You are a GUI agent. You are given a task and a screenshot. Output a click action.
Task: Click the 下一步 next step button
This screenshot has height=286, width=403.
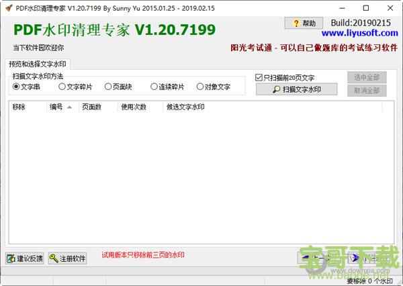point(367,258)
